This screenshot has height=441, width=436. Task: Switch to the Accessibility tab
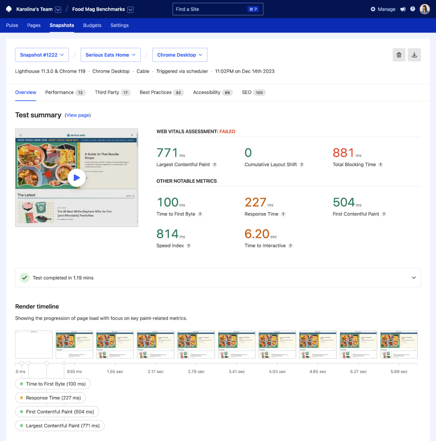pos(206,92)
